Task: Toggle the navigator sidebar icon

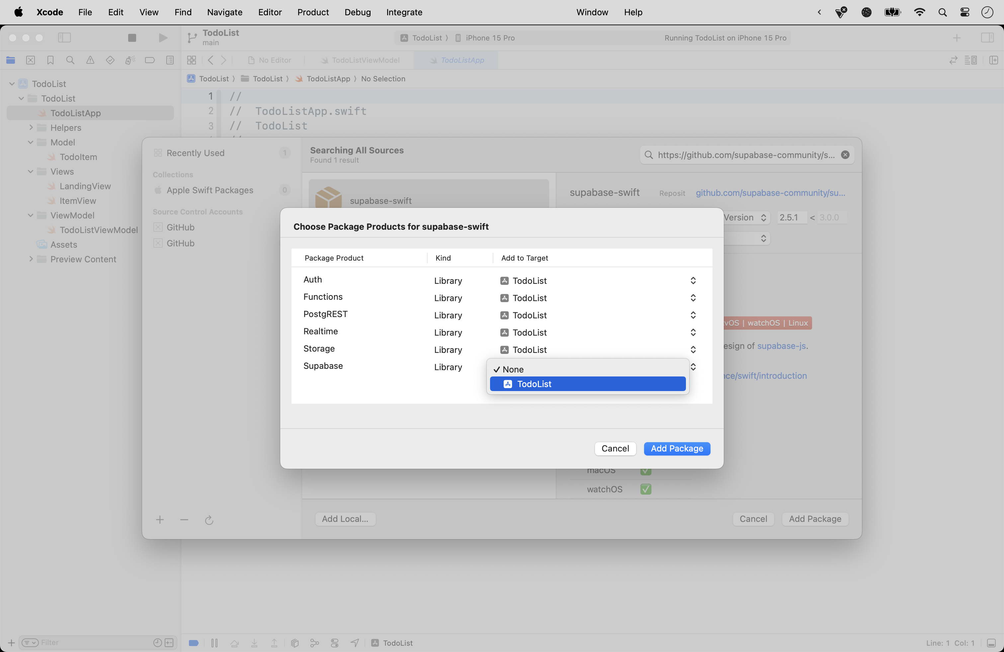Action: click(64, 38)
